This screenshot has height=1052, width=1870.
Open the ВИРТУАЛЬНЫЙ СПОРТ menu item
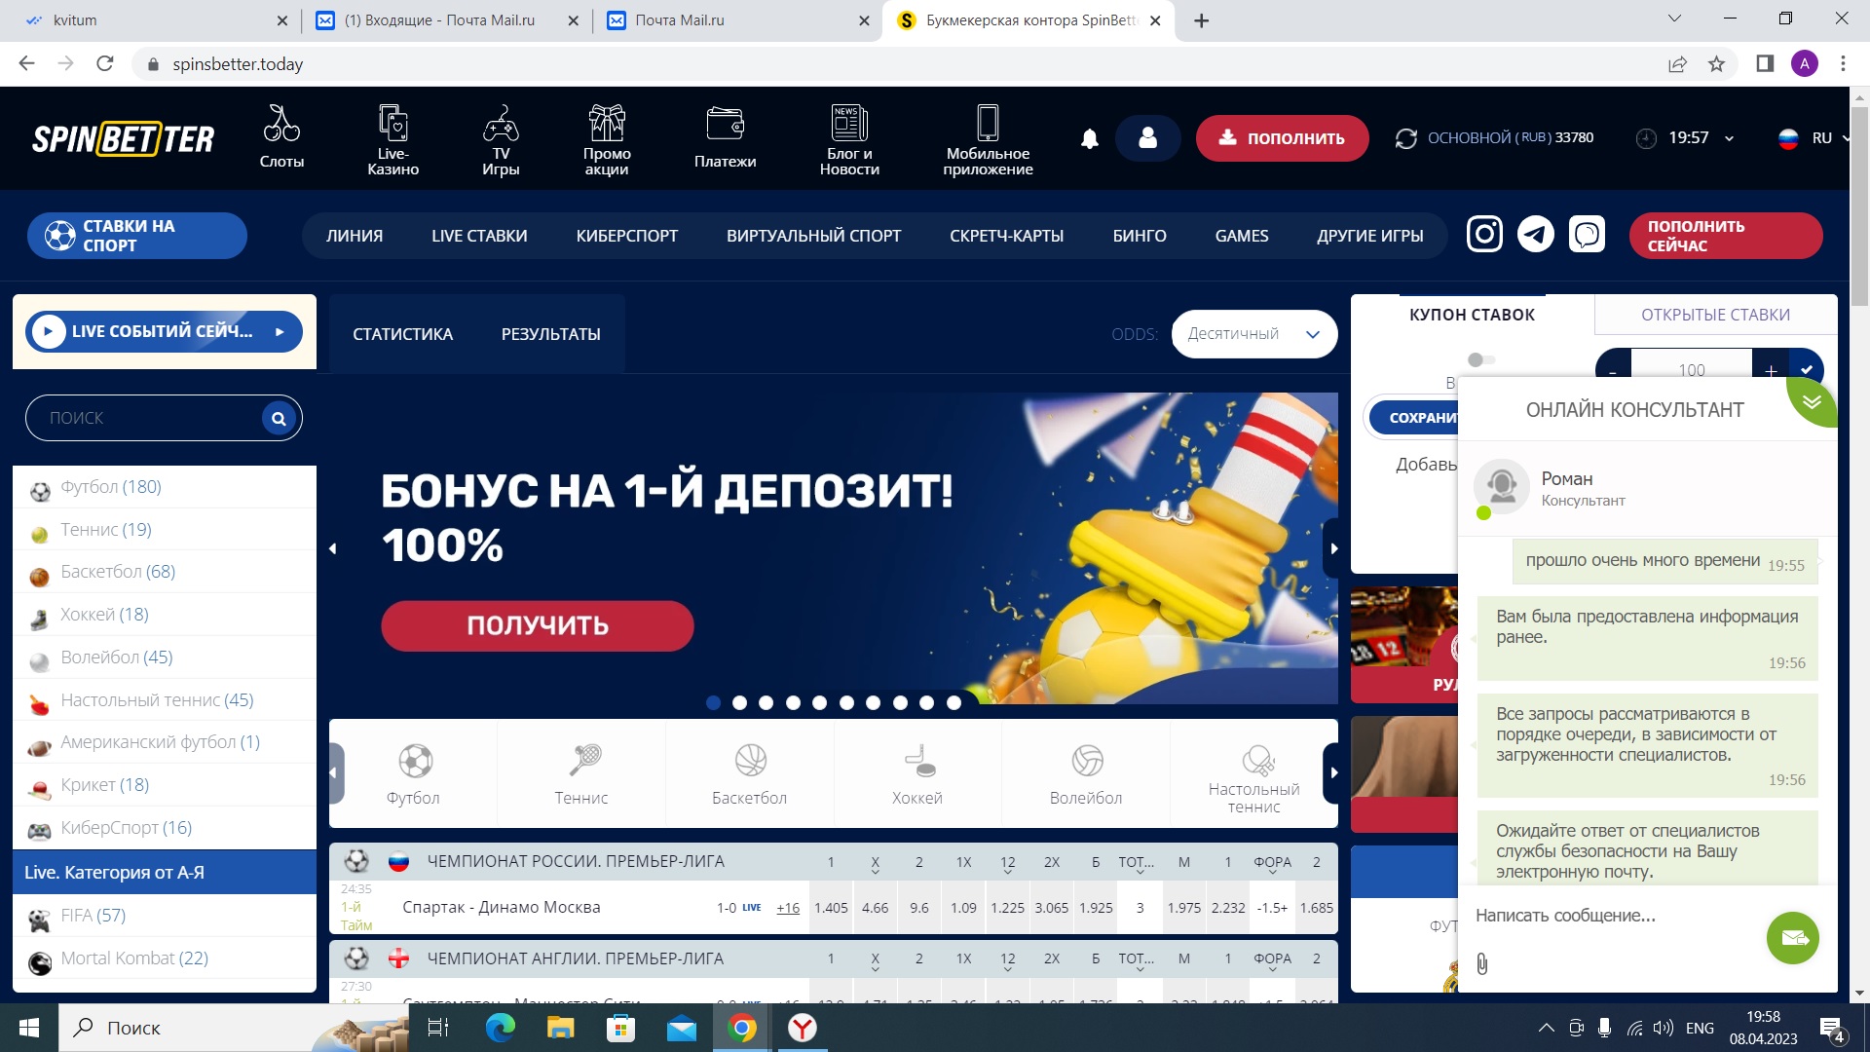813,236
